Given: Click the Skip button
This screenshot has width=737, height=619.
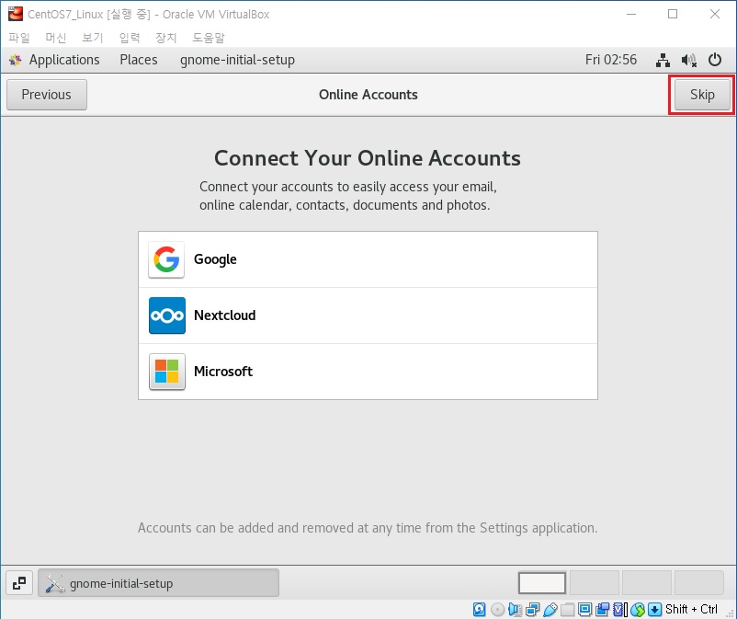Looking at the screenshot, I should [x=702, y=95].
